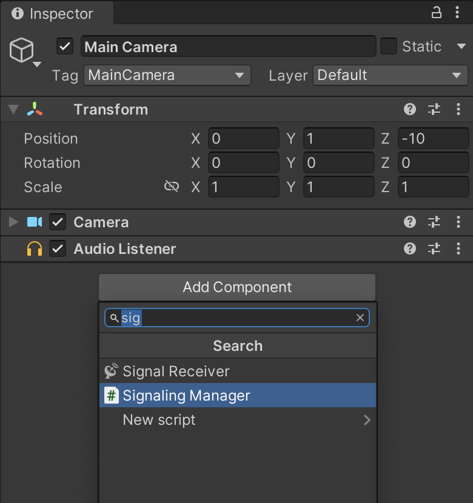This screenshot has width=473, height=503.
Task: Click the Transform component title
Action: [x=111, y=110]
